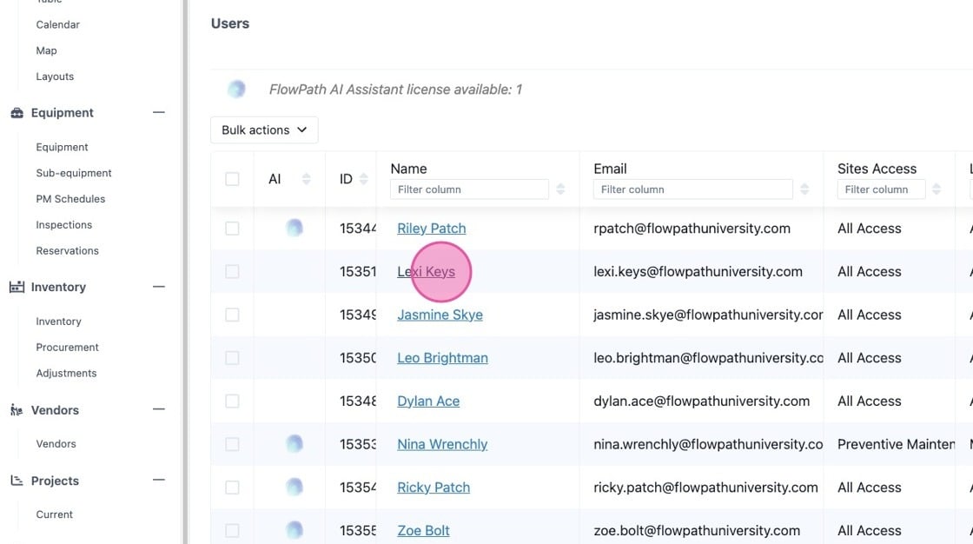The image size is (973, 544).
Task: Focus the Sites Access filter column field
Action: click(x=881, y=189)
